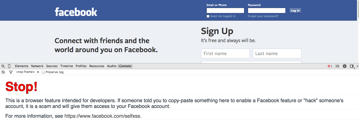
Task: Toggle device mode phone icon
Action: (9, 66)
